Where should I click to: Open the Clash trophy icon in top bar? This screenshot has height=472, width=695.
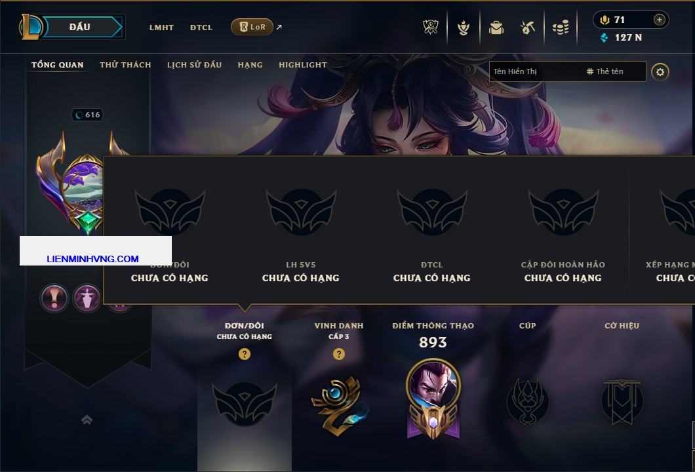[430, 27]
